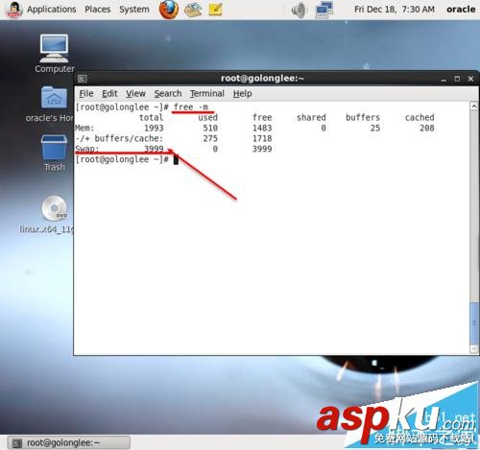Maximize the terminal window
480x450 pixels.
(x=457, y=79)
